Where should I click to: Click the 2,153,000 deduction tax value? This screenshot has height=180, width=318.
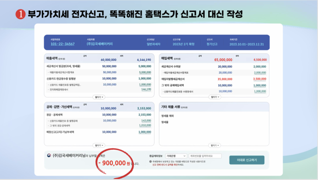[x=145, y=115]
